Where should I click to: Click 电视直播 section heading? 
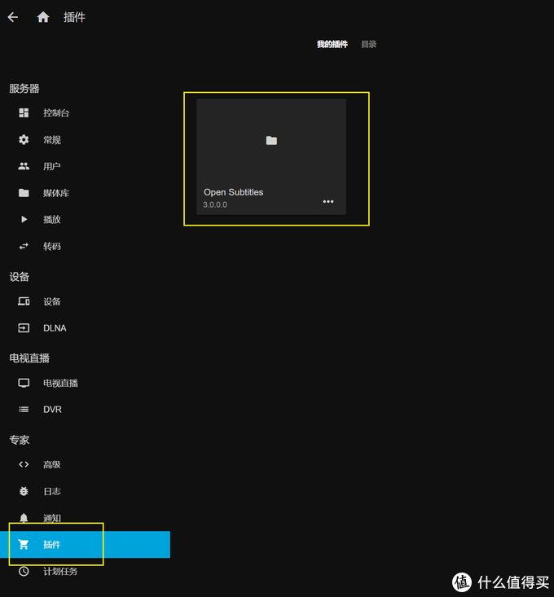(x=29, y=358)
